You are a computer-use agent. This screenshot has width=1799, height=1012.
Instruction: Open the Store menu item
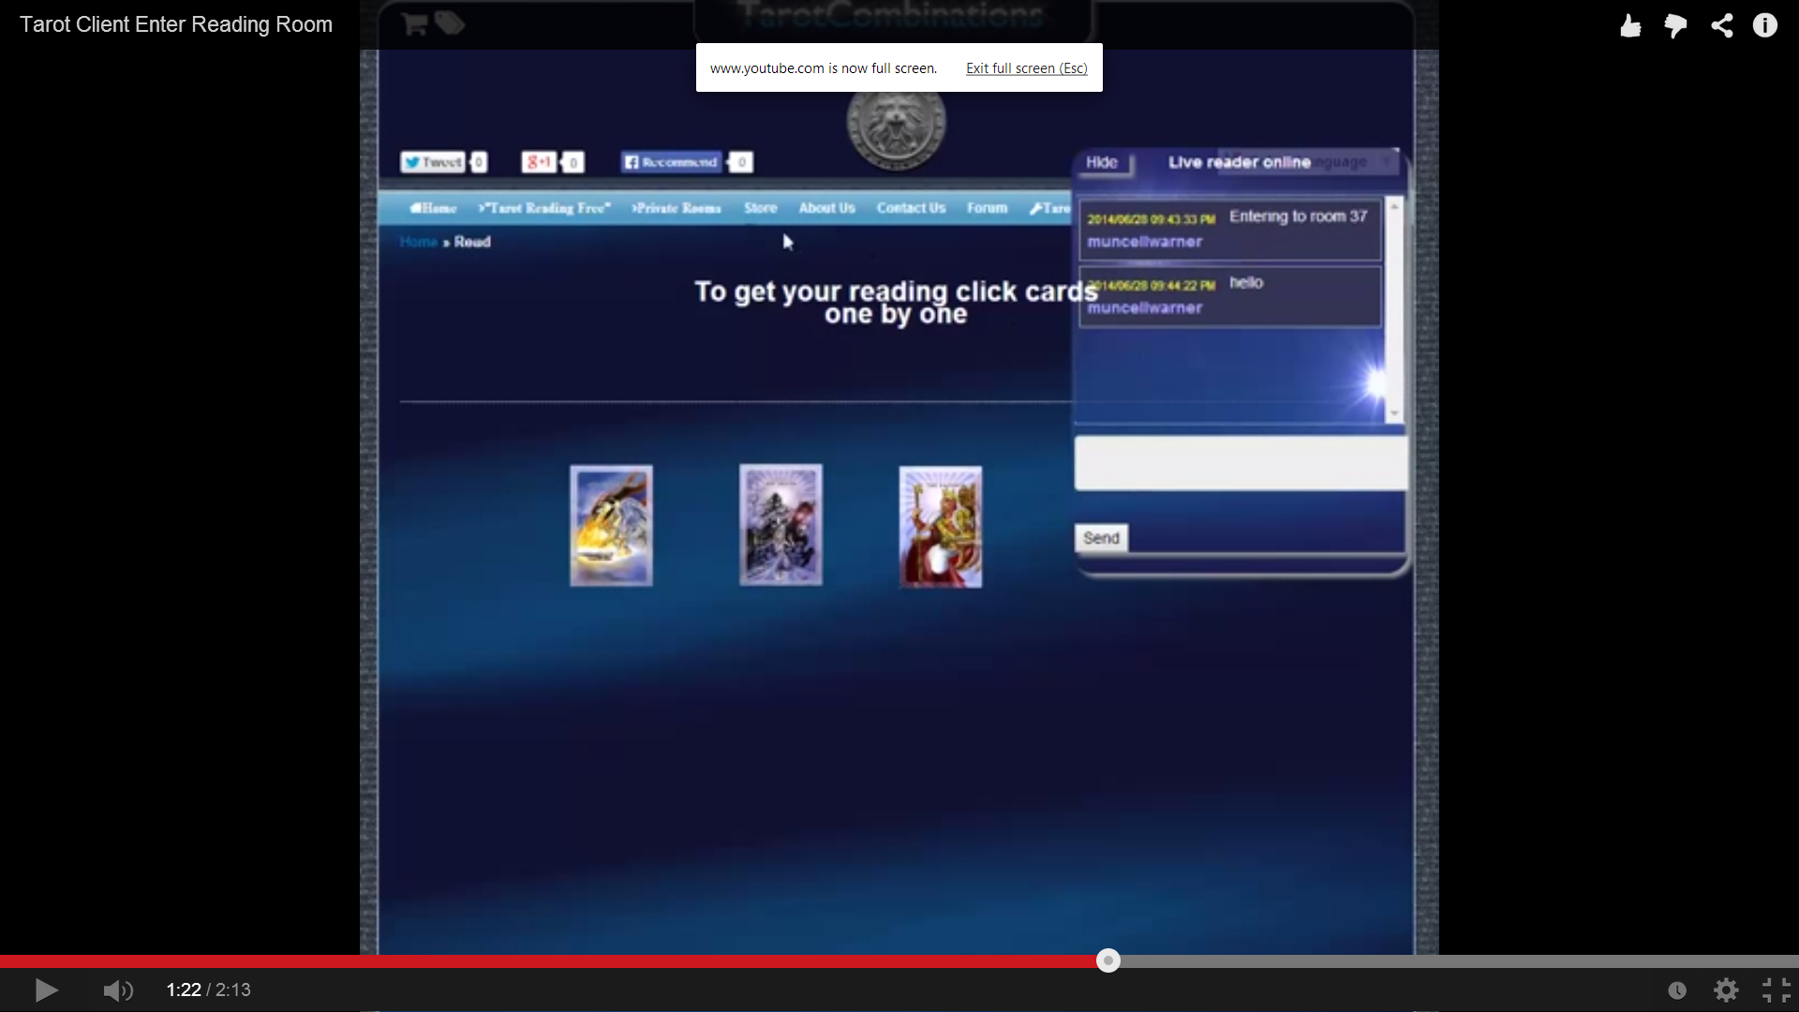tap(760, 208)
